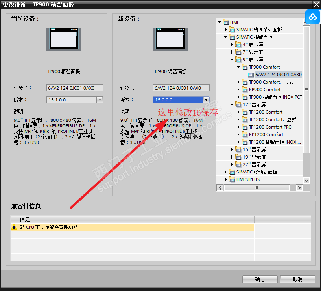Click the 22" 显示屏 folder icon

(238, 164)
